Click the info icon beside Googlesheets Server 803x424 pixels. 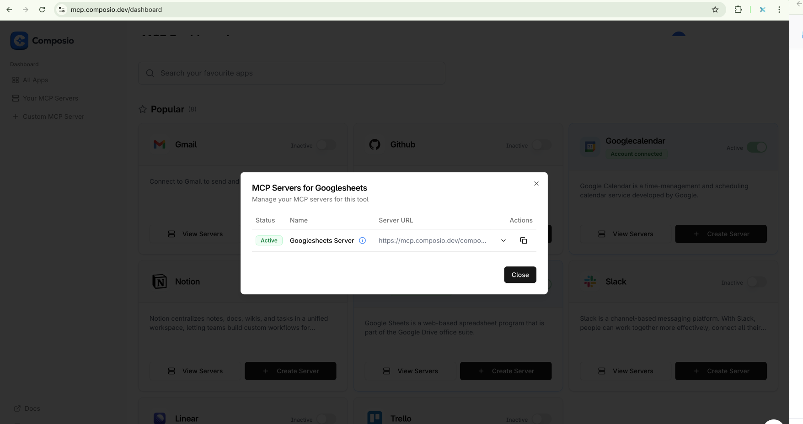tap(362, 241)
